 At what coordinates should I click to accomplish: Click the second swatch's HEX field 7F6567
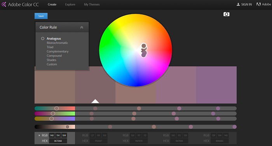coord(98,141)
